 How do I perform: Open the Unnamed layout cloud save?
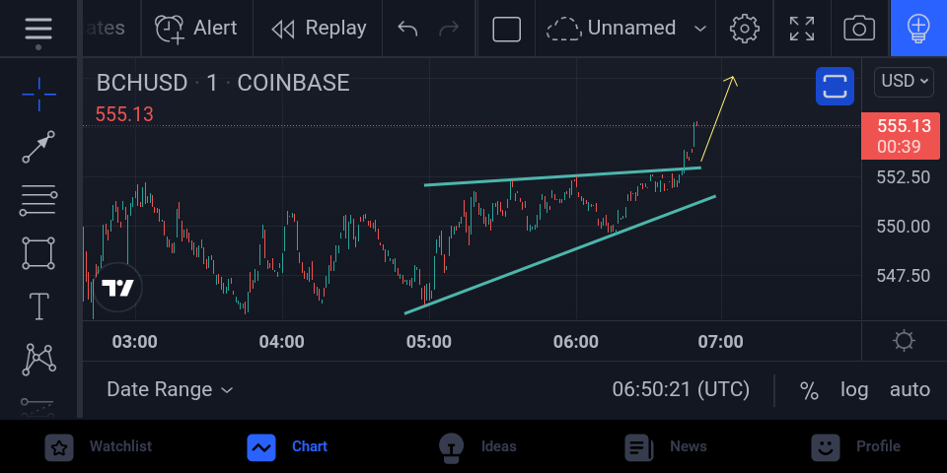(612, 29)
